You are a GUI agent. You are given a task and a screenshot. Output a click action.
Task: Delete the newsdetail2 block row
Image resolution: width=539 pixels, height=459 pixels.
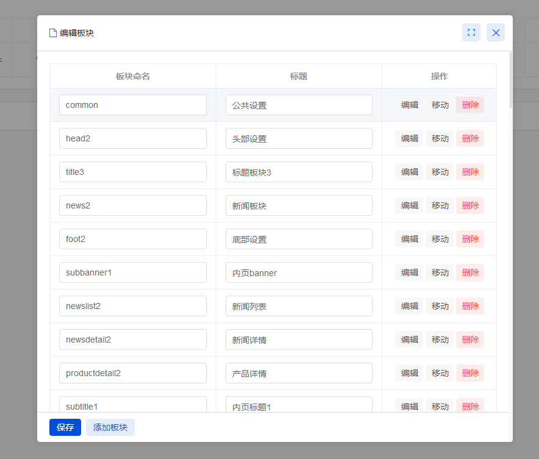[470, 340]
